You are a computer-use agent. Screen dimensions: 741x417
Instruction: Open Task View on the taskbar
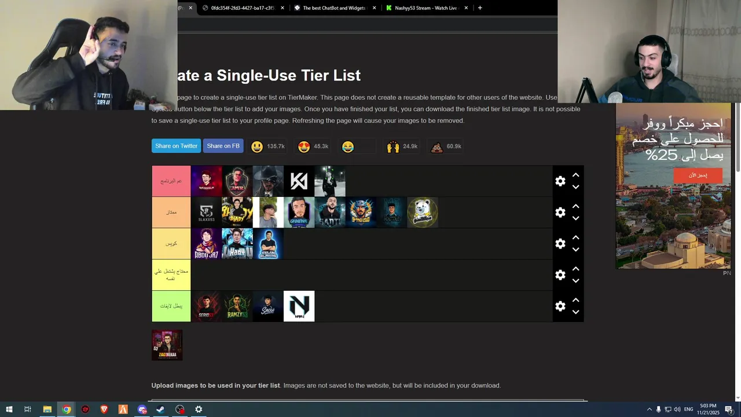(27, 409)
